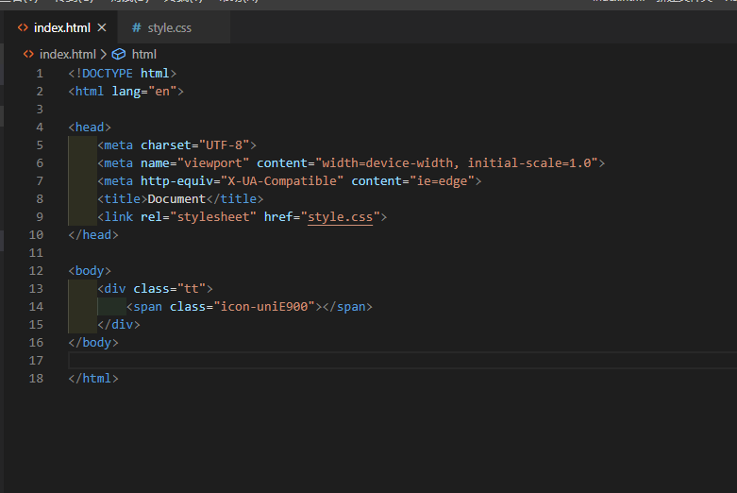
Task: Click line number 14 in the gutter
Action: [36, 307]
